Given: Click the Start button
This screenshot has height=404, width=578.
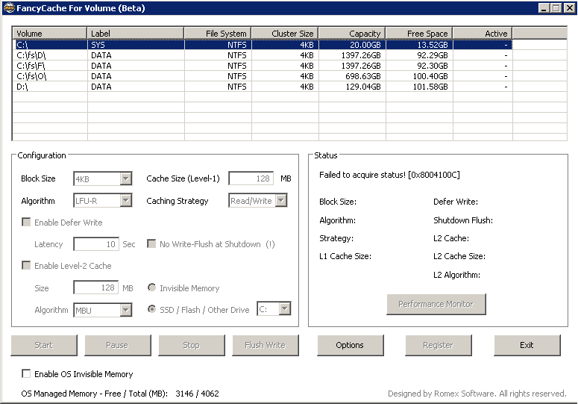Looking at the screenshot, I should pyautogui.click(x=44, y=345).
